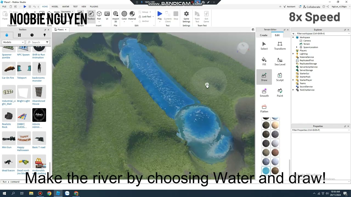
Task: Open Toolbox Creations lightbulb tab
Action: click(x=44, y=35)
